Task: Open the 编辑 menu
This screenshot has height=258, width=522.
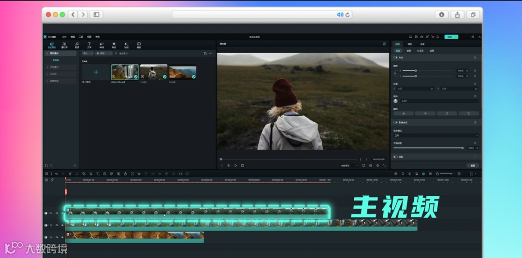Action: [x=72, y=37]
